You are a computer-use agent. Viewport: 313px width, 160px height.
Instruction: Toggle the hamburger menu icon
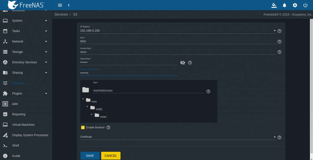coord(60,5)
